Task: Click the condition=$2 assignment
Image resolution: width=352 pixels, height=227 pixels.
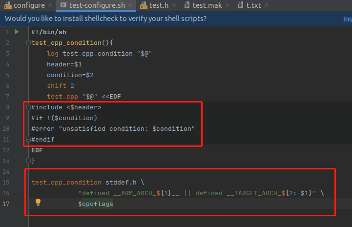Action: pos(70,75)
